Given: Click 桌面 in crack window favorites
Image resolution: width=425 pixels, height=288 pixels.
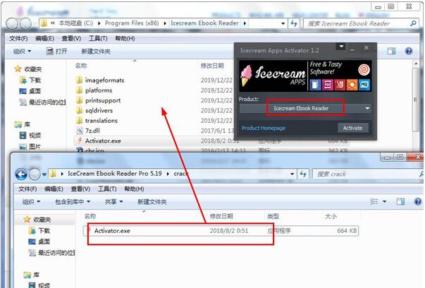Looking at the screenshot, I should point(44,241).
